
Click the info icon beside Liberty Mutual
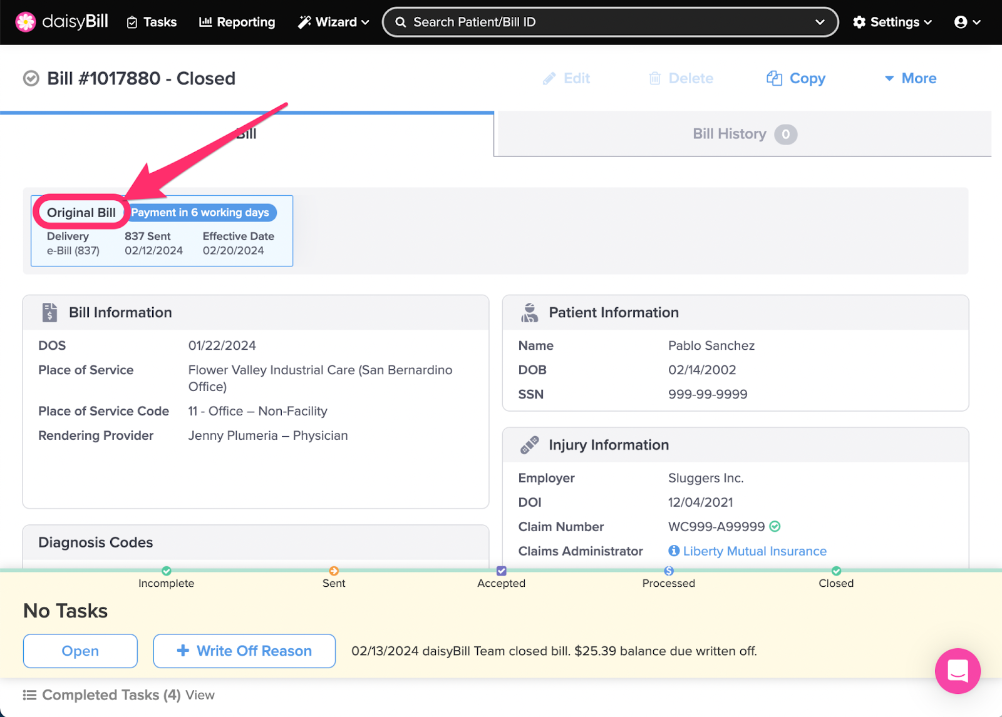(674, 551)
